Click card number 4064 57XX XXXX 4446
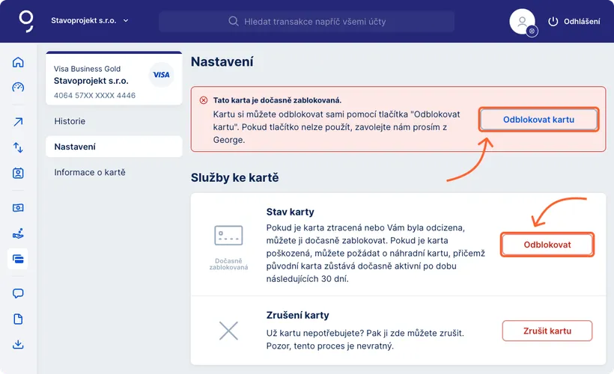 [x=95, y=96]
